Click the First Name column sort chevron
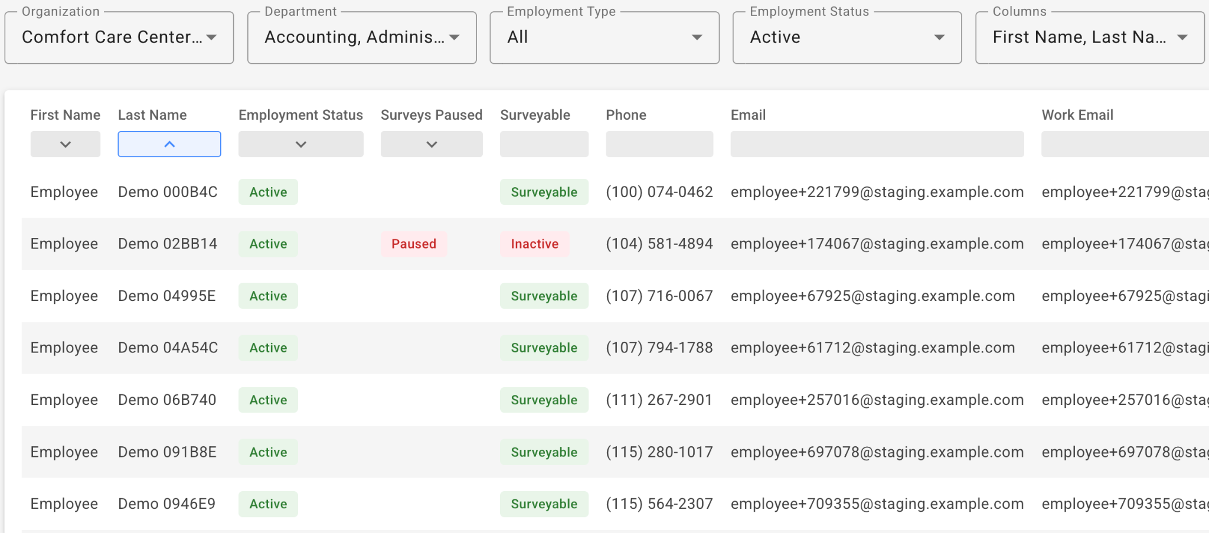This screenshot has width=1209, height=533. pyautogui.click(x=66, y=145)
